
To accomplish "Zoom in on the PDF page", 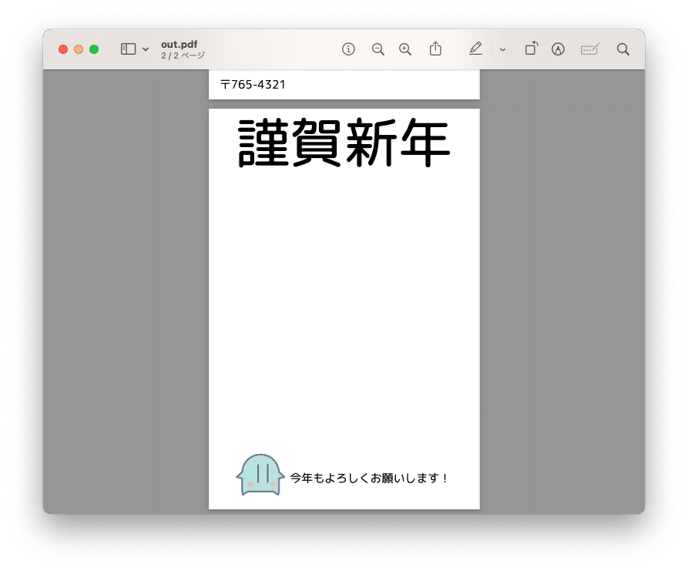I will [405, 49].
